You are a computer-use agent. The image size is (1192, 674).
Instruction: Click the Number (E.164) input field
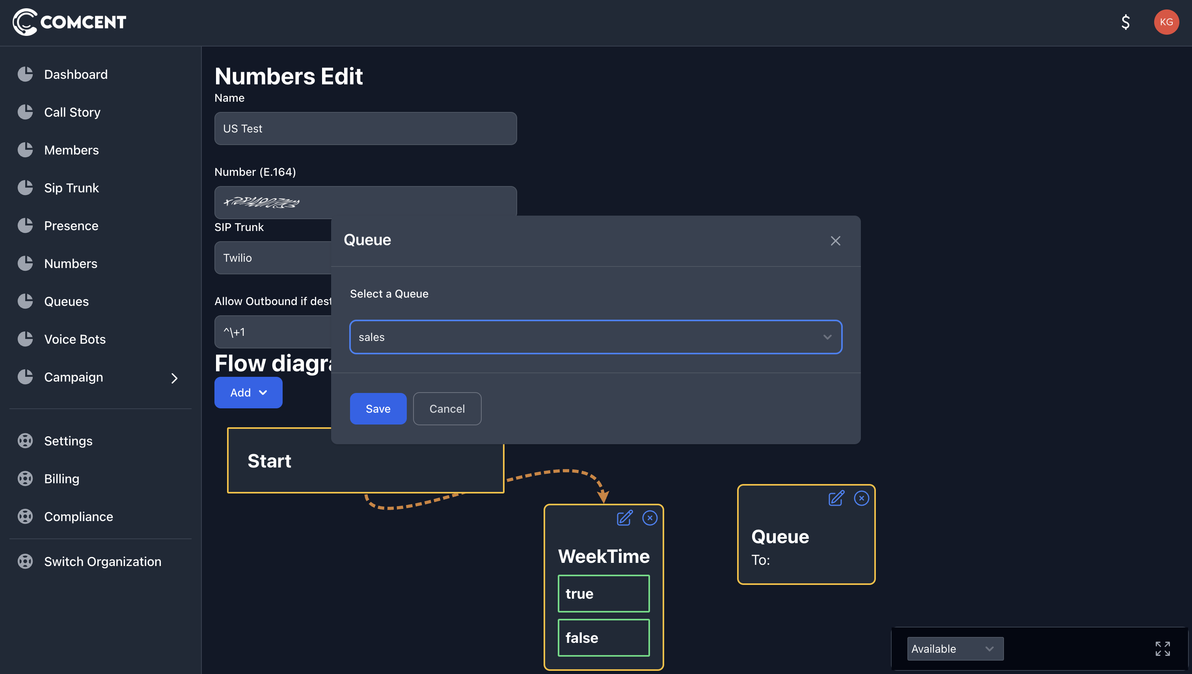coord(365,202)
